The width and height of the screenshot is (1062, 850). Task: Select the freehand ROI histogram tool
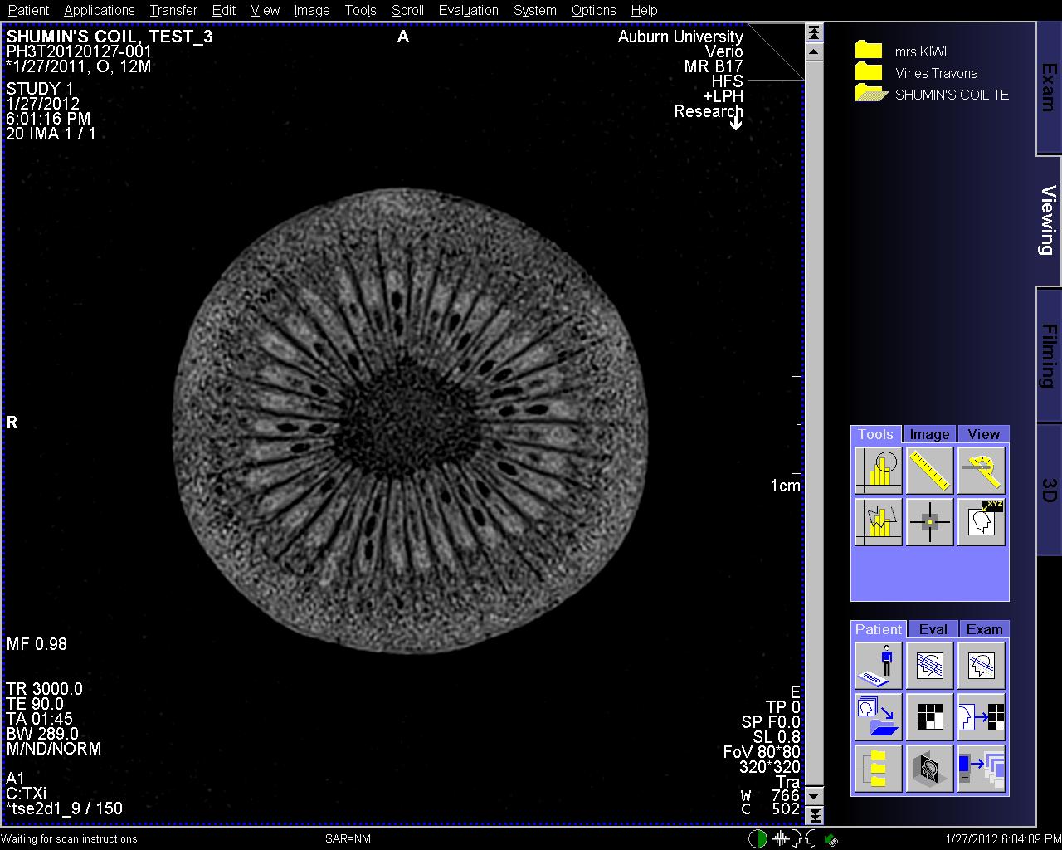tap(878, 522)
